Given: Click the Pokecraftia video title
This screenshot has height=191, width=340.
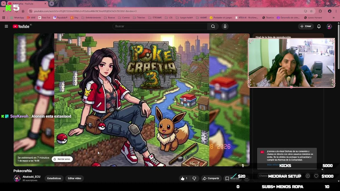Looking at the screenshot, I should pos(23,171).
